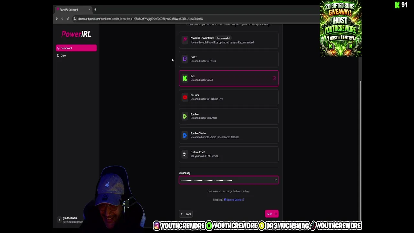Click the browser forward arrow
The height and width of the screenshot is (233, 414).
pos(62,19)
